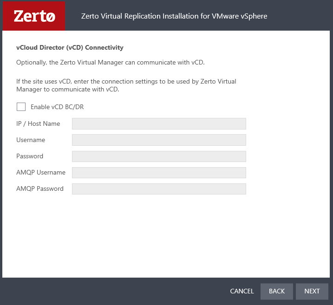Enable the vCD BC/DR checkbox
The width and height of the screenshot is (333, 305).
click(21, 107)
